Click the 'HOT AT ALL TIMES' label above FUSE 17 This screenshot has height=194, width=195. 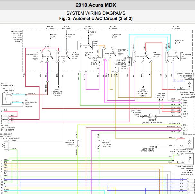[x=50, y=27]
